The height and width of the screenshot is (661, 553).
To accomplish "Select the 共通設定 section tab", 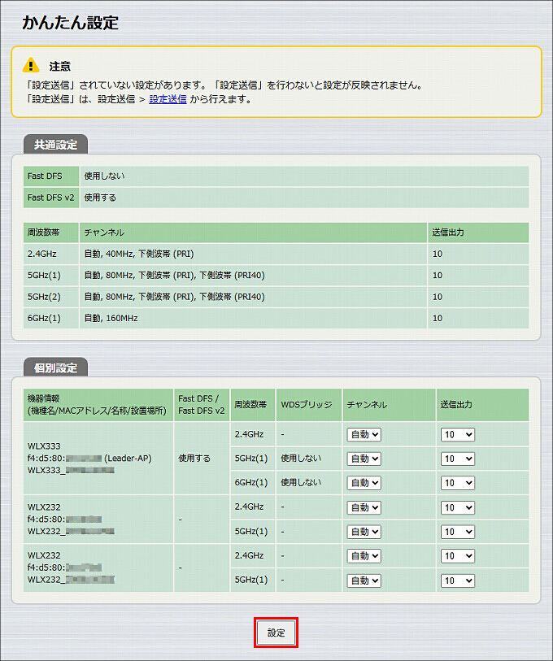I will 55,145.
